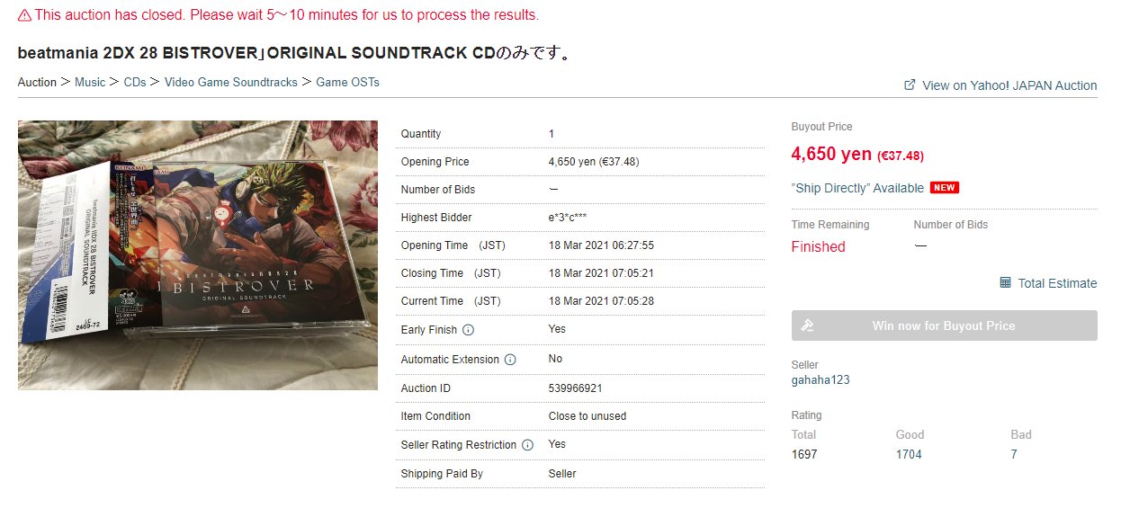Click the Automatic Extension info icon
Image resolution: width=1130 pixels, height=526 pixels.
coord(510,360)
